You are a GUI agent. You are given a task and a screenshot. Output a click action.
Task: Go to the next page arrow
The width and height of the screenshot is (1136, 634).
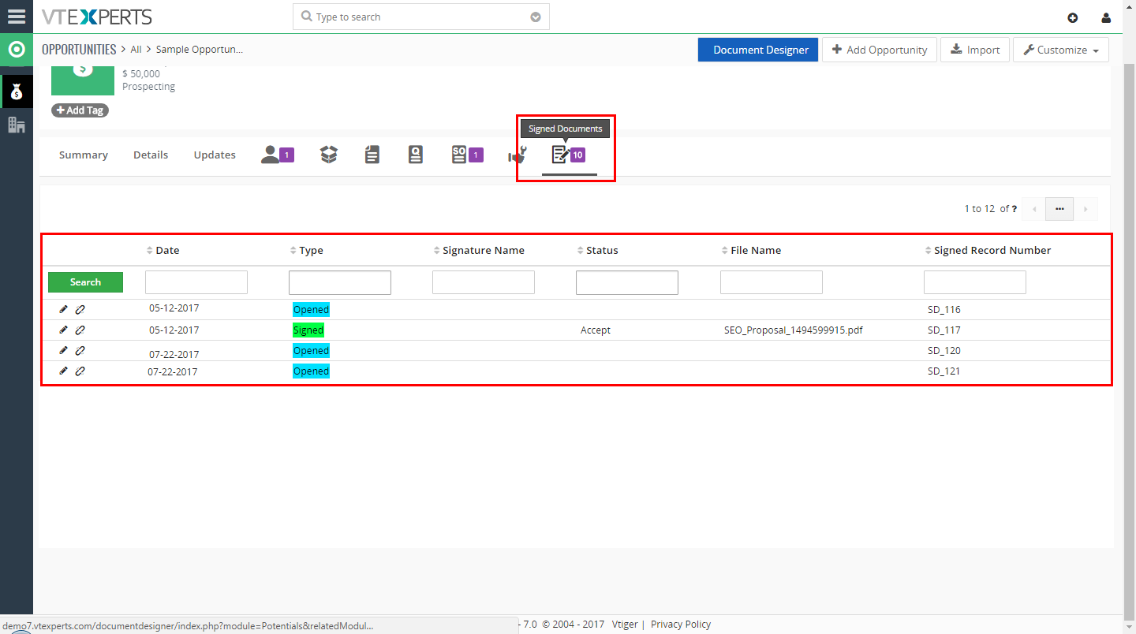[x=1086, y=209]
